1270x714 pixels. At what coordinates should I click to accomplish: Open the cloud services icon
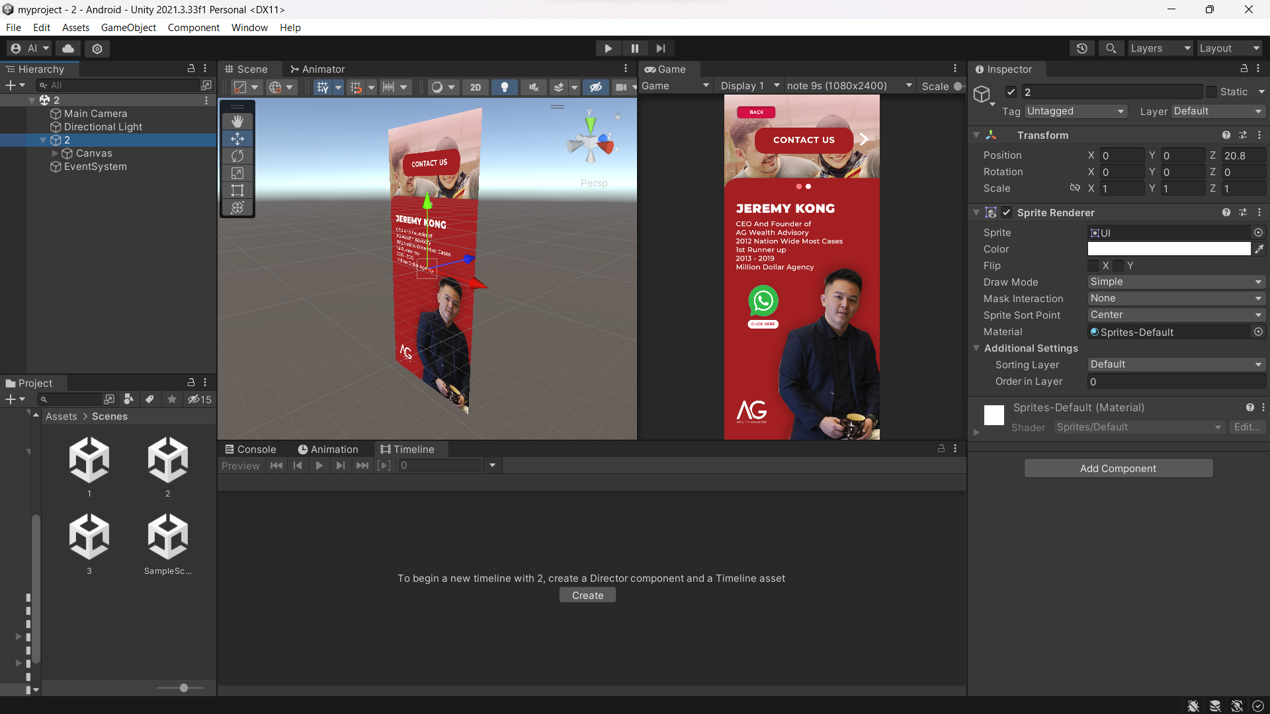coord(68,48)
